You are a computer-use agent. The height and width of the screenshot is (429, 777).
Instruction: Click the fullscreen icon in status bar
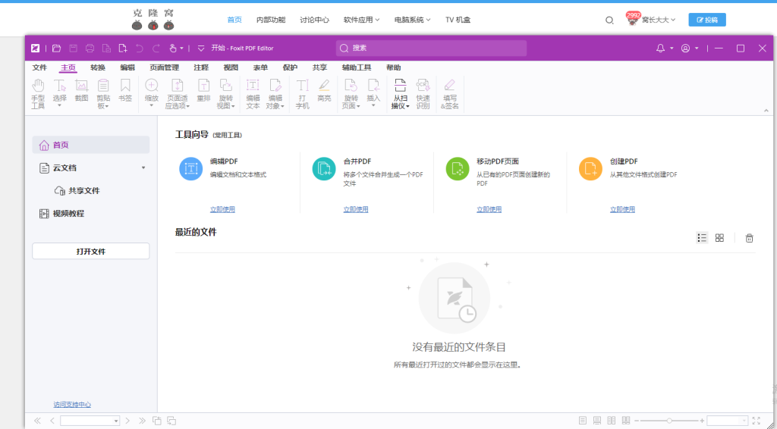(x=757, y=421)
